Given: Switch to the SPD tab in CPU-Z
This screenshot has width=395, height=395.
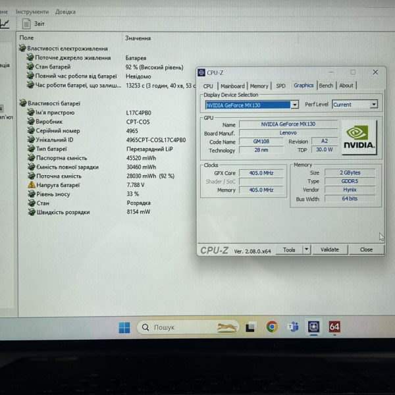Looking at the screenshot, I should pyautogui.click(x=280, y=86).
